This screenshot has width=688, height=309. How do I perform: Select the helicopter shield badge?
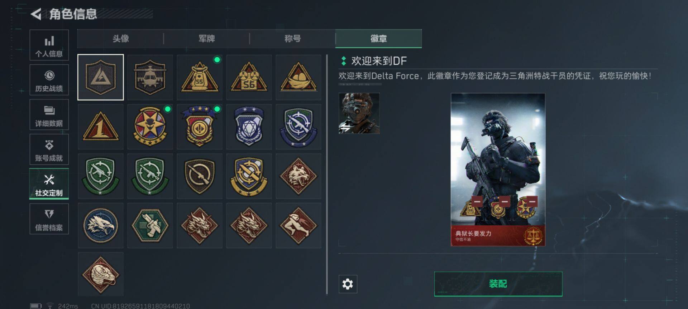(150, 77)
